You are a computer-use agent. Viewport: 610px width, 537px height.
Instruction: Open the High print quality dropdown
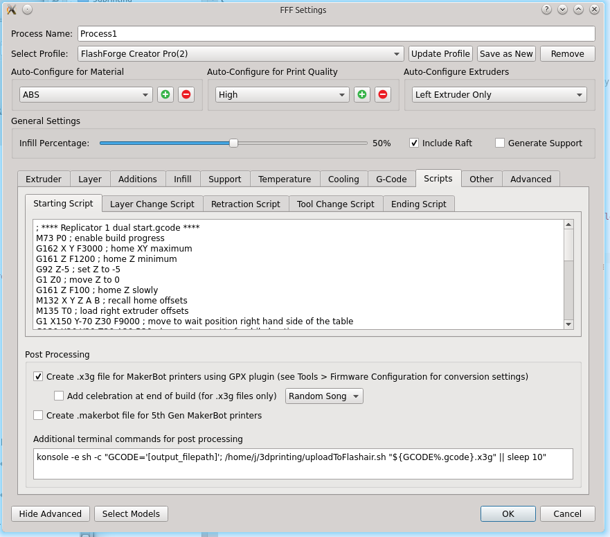coord(282,95)
